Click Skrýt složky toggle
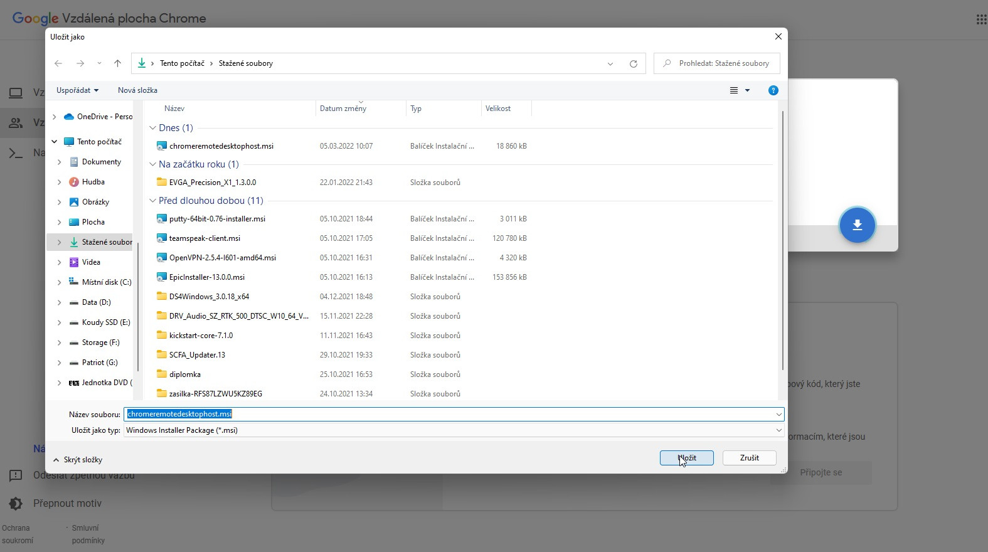The image size is (988, 552). [78, 460]
